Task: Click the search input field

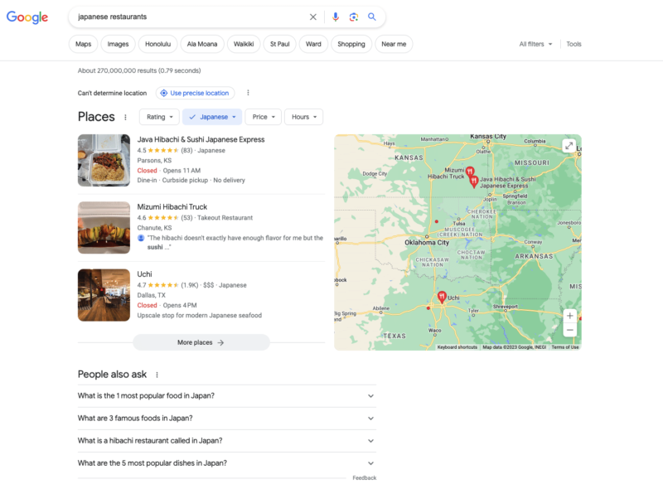Action: pyautogui.click(x=191, y=17)
